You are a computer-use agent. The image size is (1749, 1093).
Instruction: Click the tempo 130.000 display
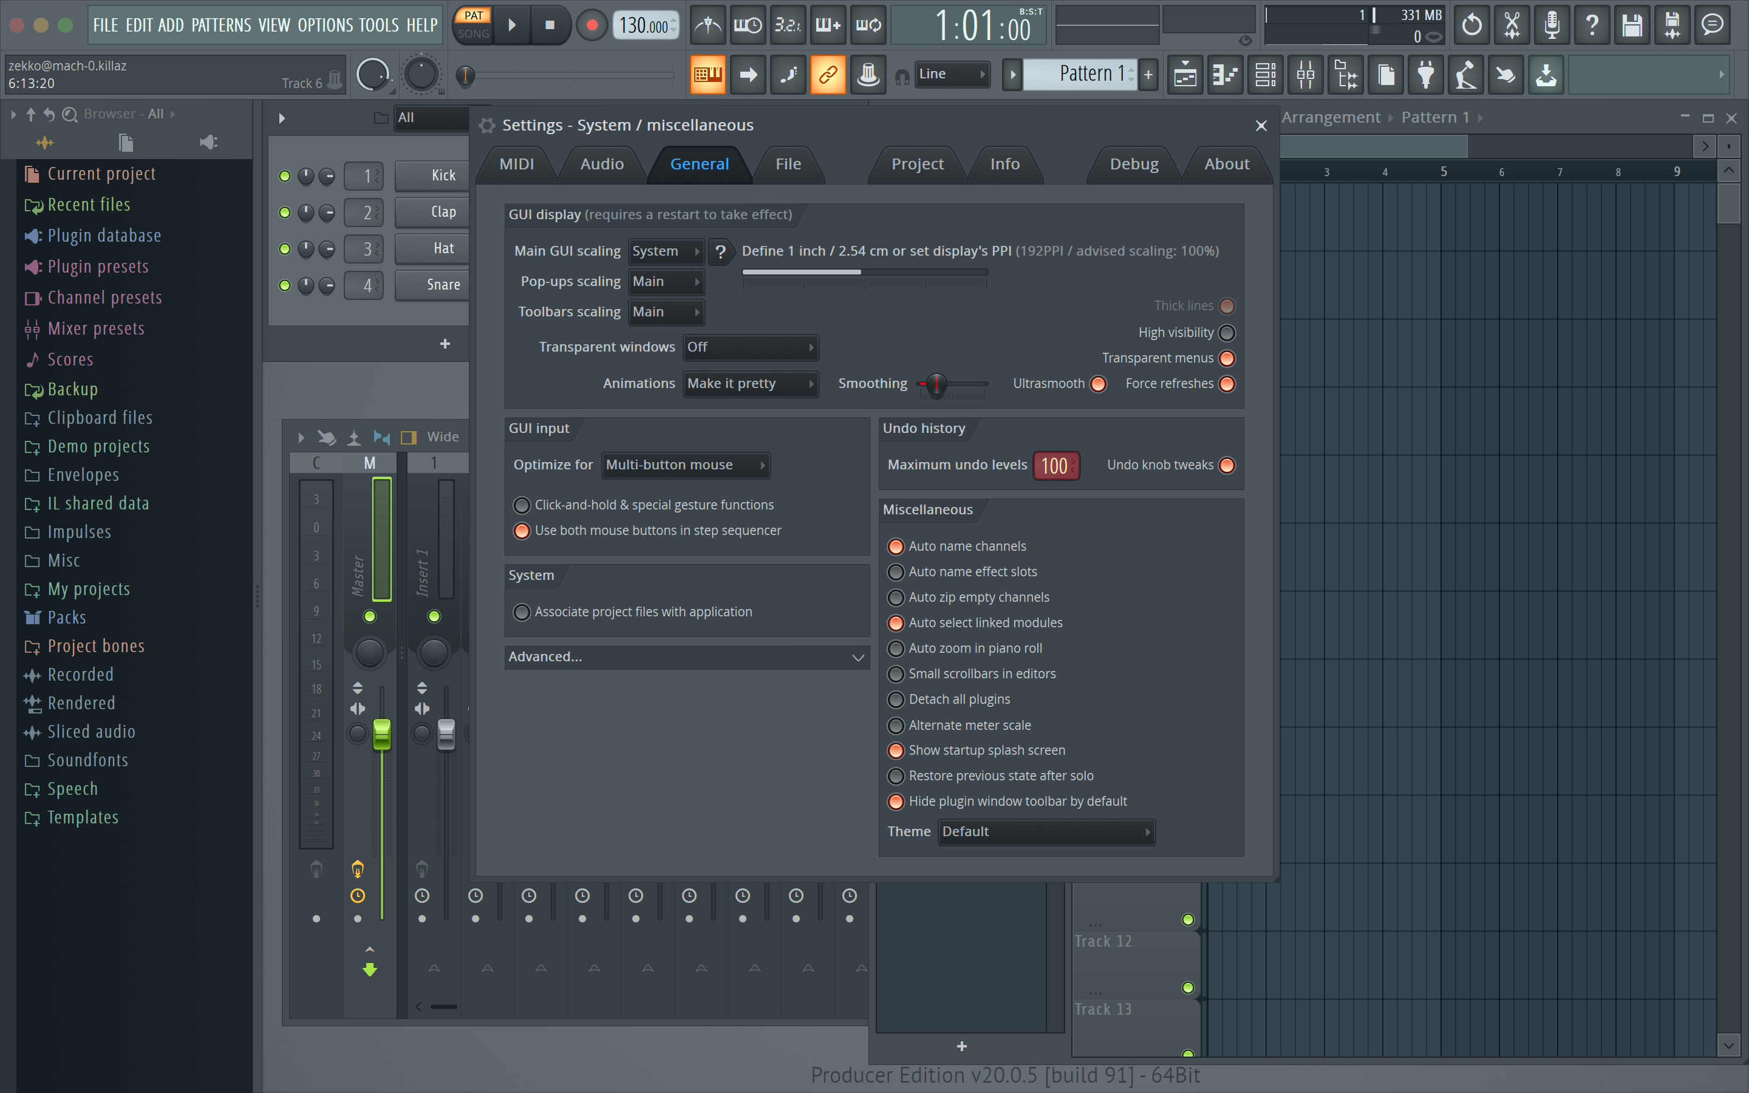click(x=646, y=26)
